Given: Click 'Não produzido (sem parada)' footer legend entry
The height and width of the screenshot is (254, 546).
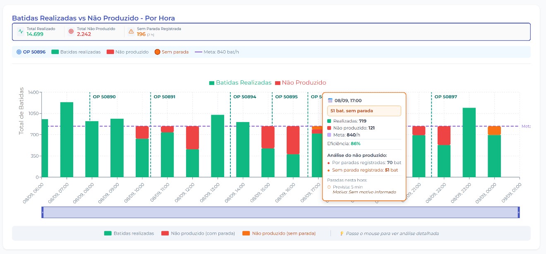Looking at the screenshot, I should pyautogui.click(x=279, y=233).
